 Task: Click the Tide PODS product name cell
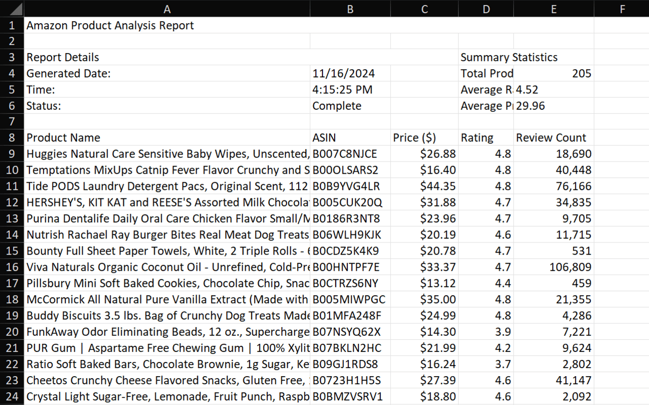pyautogui.click(x=167, y=186)
